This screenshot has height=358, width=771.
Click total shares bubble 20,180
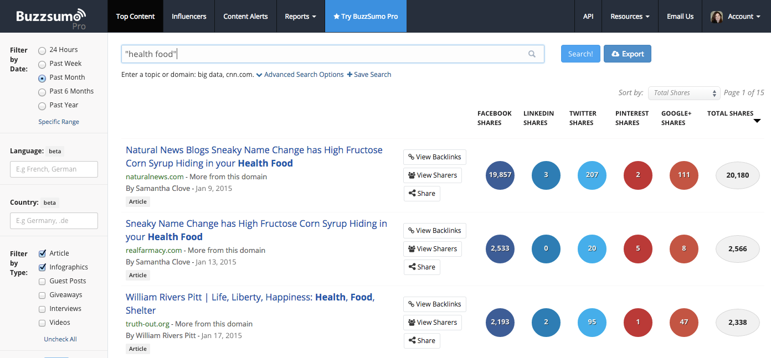pyautogui.click(x=737, y=175)
